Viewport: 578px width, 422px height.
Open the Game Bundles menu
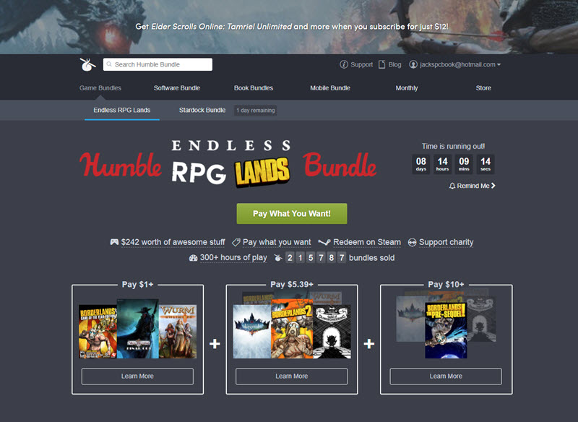100,88
